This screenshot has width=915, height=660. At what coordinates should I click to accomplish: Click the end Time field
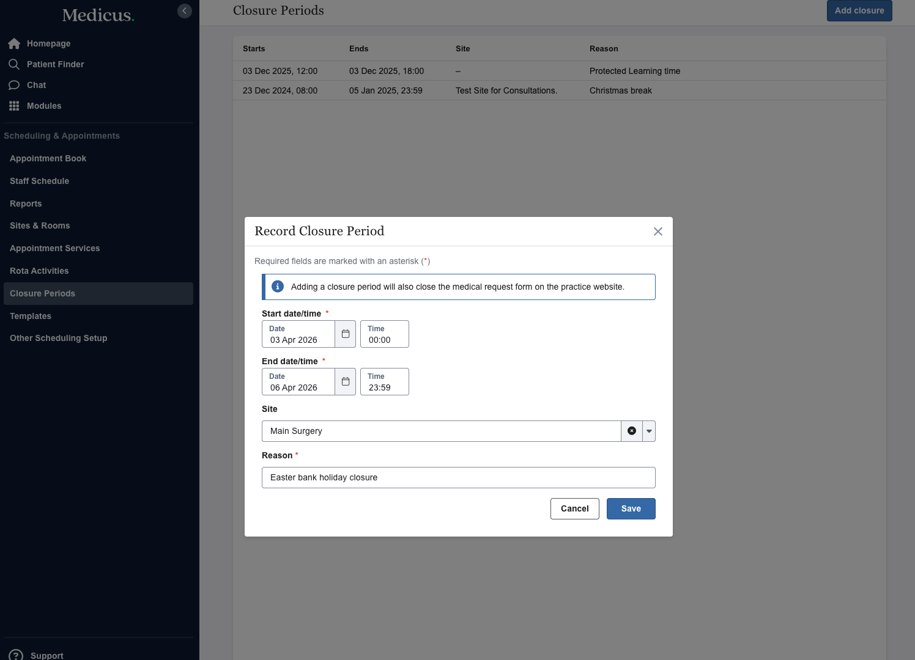pos(384,382)
